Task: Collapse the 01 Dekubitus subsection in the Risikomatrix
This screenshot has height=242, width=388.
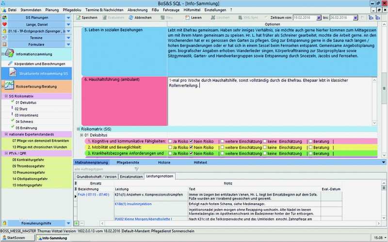Action: coord(81,135)
